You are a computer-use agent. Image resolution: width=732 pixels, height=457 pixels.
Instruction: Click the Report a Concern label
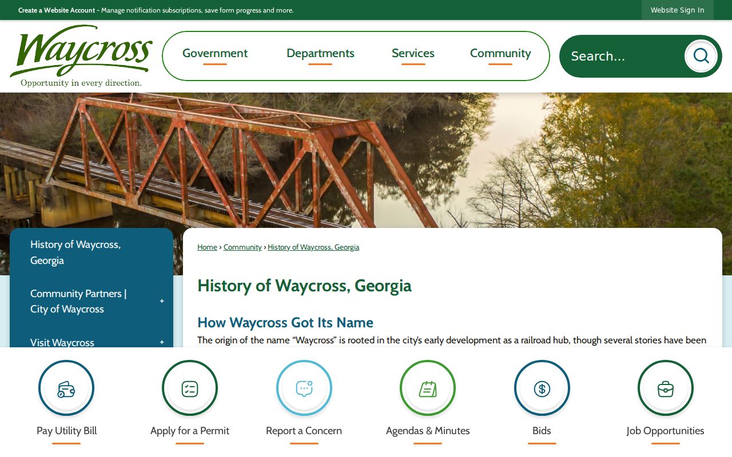pos(304,431)
